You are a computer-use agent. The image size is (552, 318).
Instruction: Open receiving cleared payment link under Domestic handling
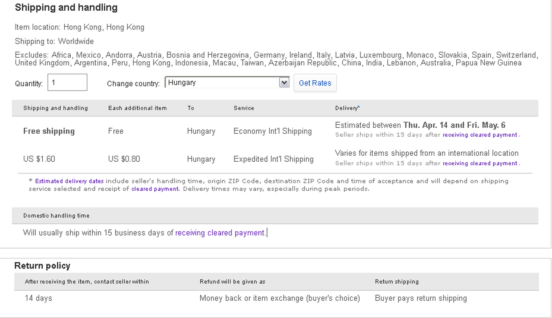[x=220, y=233]
